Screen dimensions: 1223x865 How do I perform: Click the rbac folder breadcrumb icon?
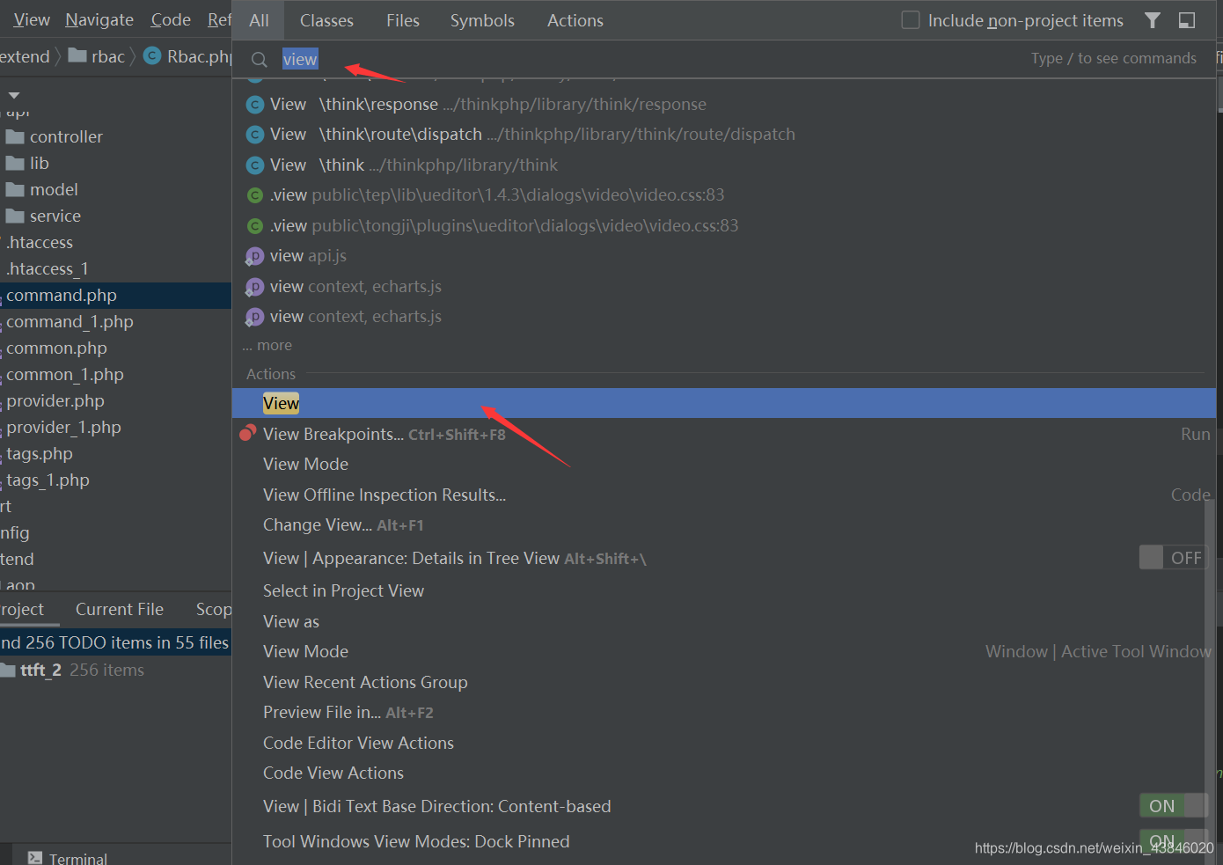(x=77, y=55)
